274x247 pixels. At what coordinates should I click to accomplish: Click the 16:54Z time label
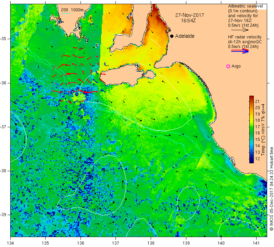pos(188,21)
